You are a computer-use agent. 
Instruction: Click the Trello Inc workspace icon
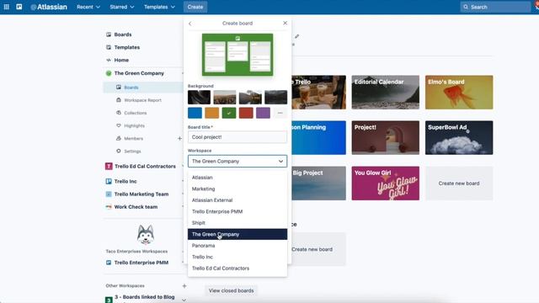(109, 181)
